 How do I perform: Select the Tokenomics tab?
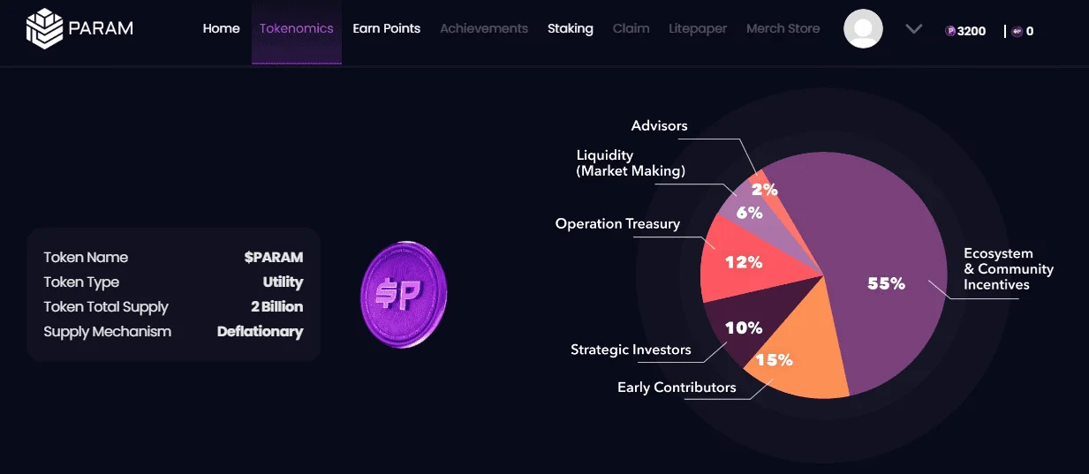(x=297, y=28)
